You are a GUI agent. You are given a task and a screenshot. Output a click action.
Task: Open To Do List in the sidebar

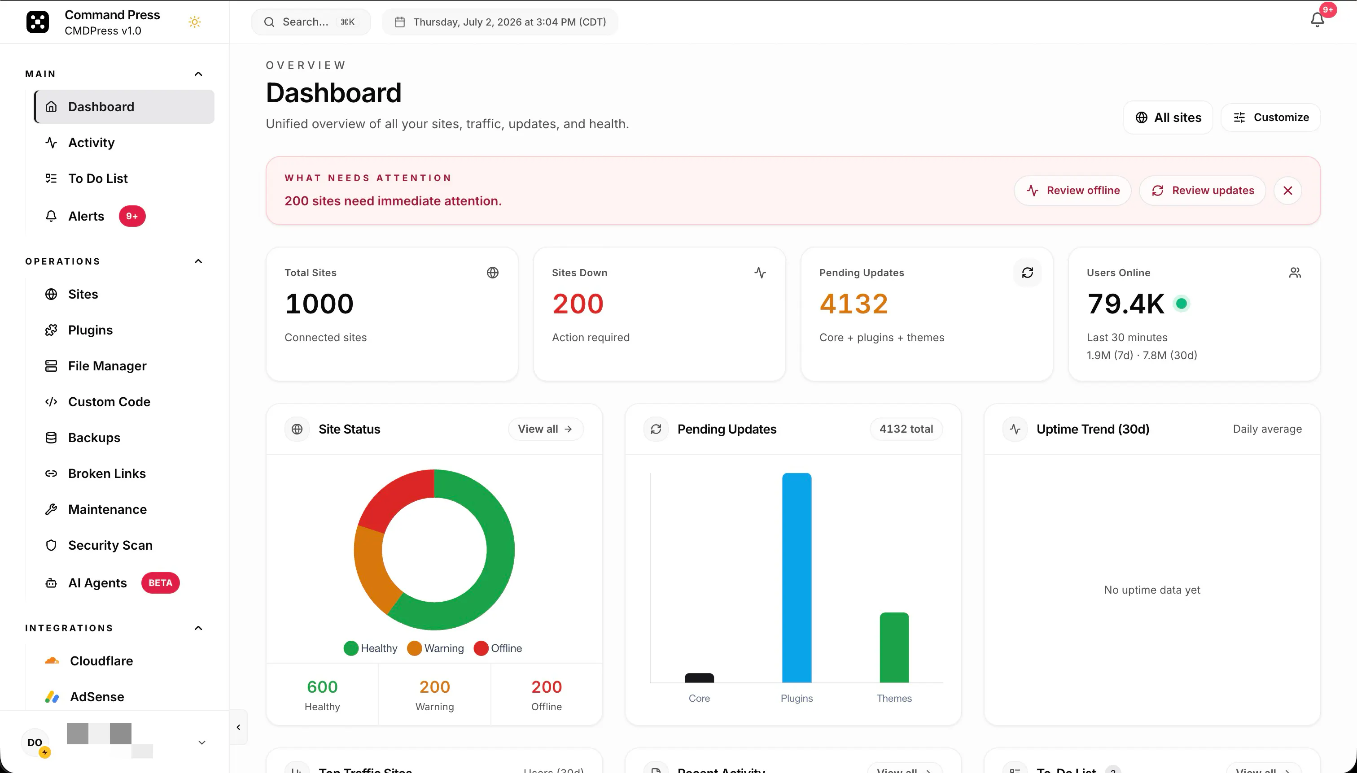124,178
